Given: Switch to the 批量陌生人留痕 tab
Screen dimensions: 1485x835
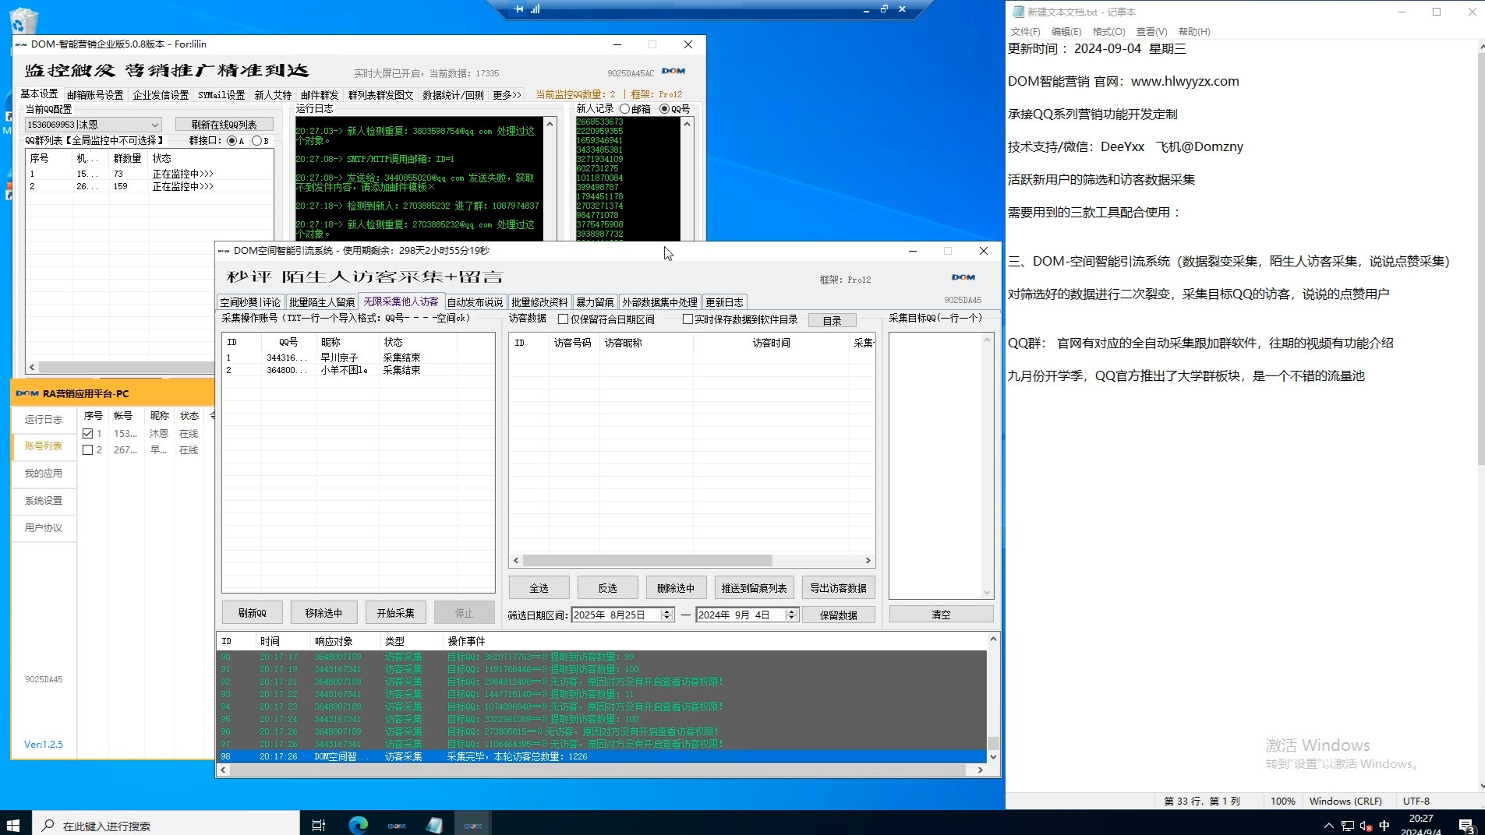Looking at the screenshot, I should [x=321, y=302].
